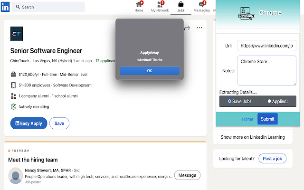Click the Notes textarea containing Chrome Store
The width and height of the screenshot is (304, 190).
(267, 71)
